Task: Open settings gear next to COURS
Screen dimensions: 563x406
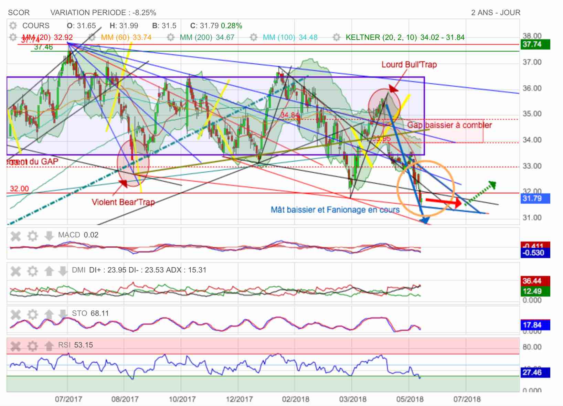Action: [x=13, y=26]
